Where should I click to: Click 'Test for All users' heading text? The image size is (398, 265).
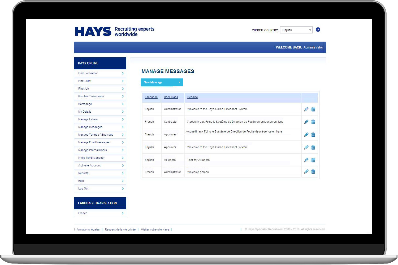click(x=198, y=160)
